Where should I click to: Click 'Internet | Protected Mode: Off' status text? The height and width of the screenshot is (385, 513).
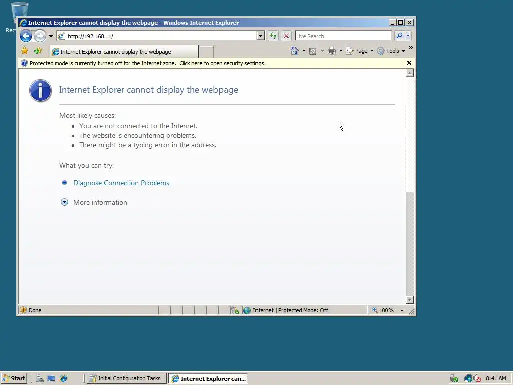[x=291, y=310]
